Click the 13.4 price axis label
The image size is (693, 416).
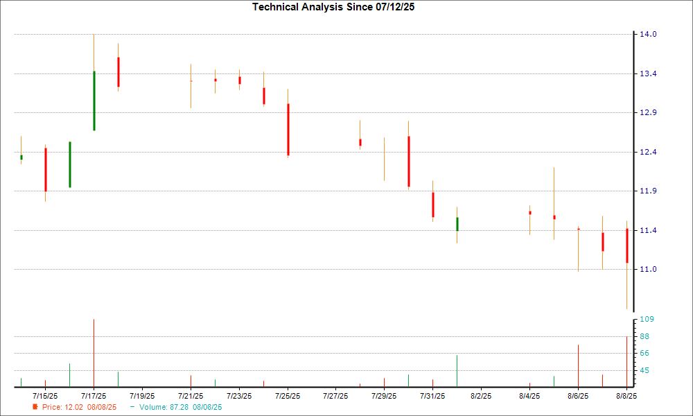pos(648,73)
